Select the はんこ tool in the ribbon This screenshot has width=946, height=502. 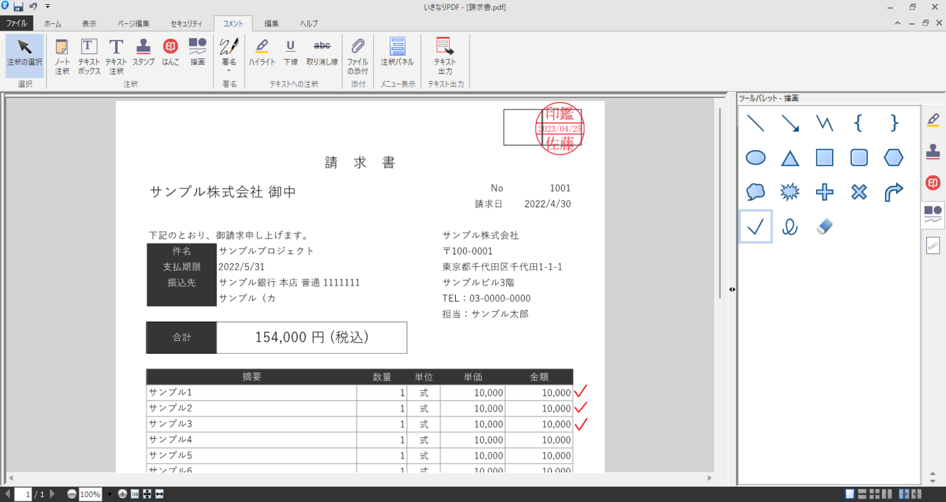pos(170,54)
